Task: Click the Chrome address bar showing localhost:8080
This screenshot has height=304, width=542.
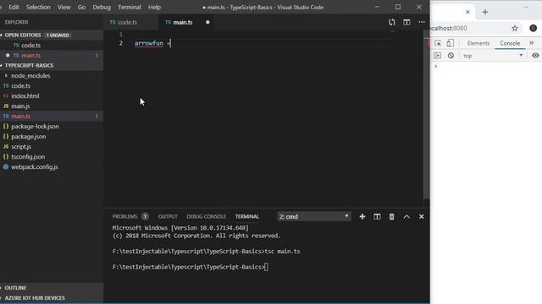Action: coord(468,28)
